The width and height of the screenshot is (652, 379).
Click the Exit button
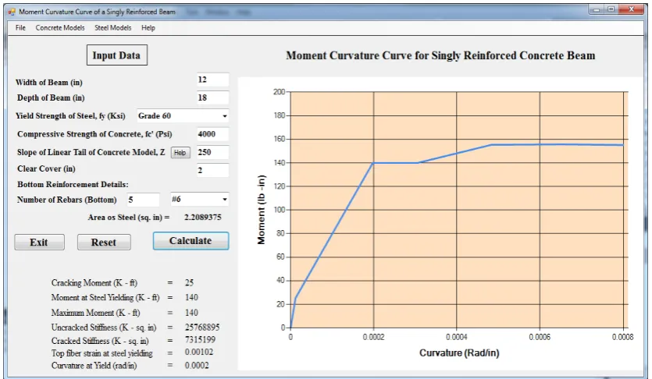[x=39, y=242]
